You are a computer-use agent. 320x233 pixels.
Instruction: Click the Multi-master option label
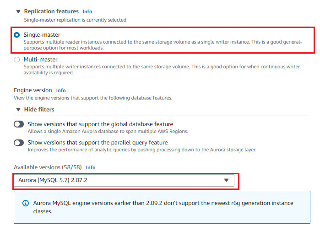coord(40,60)
